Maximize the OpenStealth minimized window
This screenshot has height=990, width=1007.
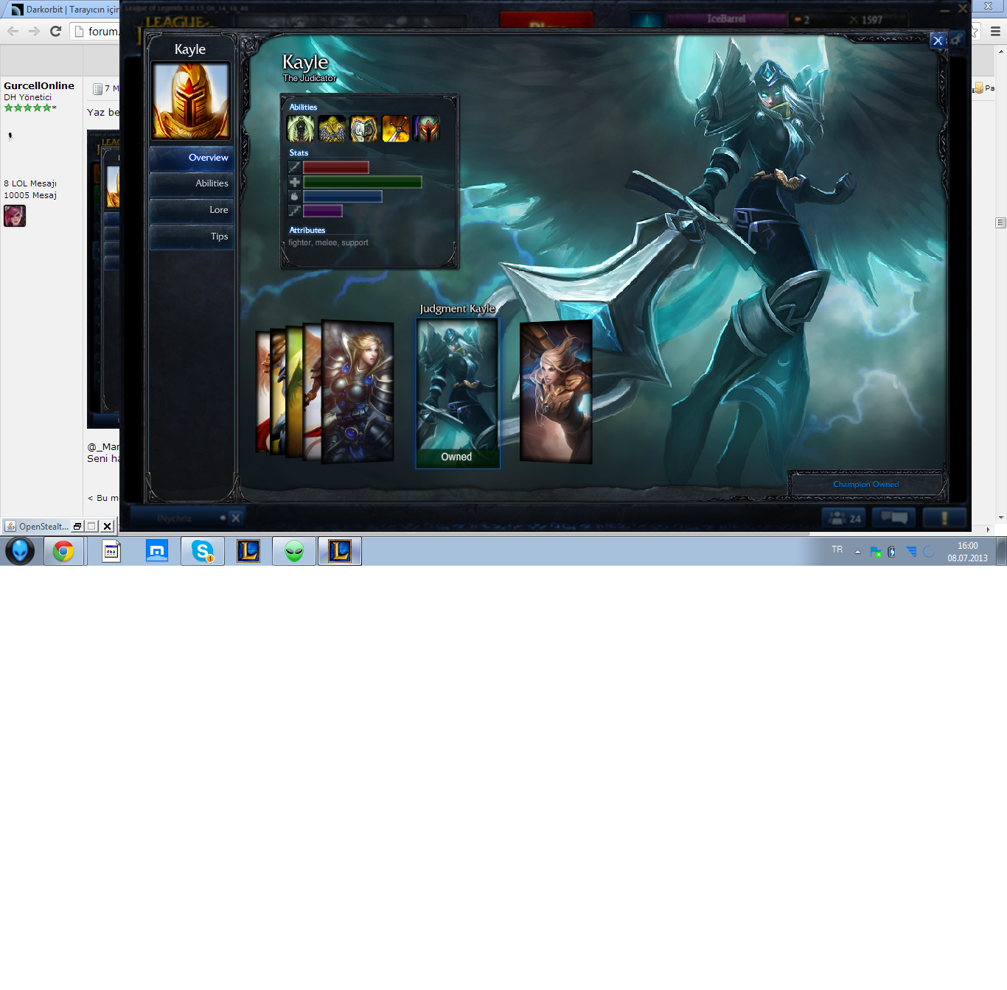[91, 526]
